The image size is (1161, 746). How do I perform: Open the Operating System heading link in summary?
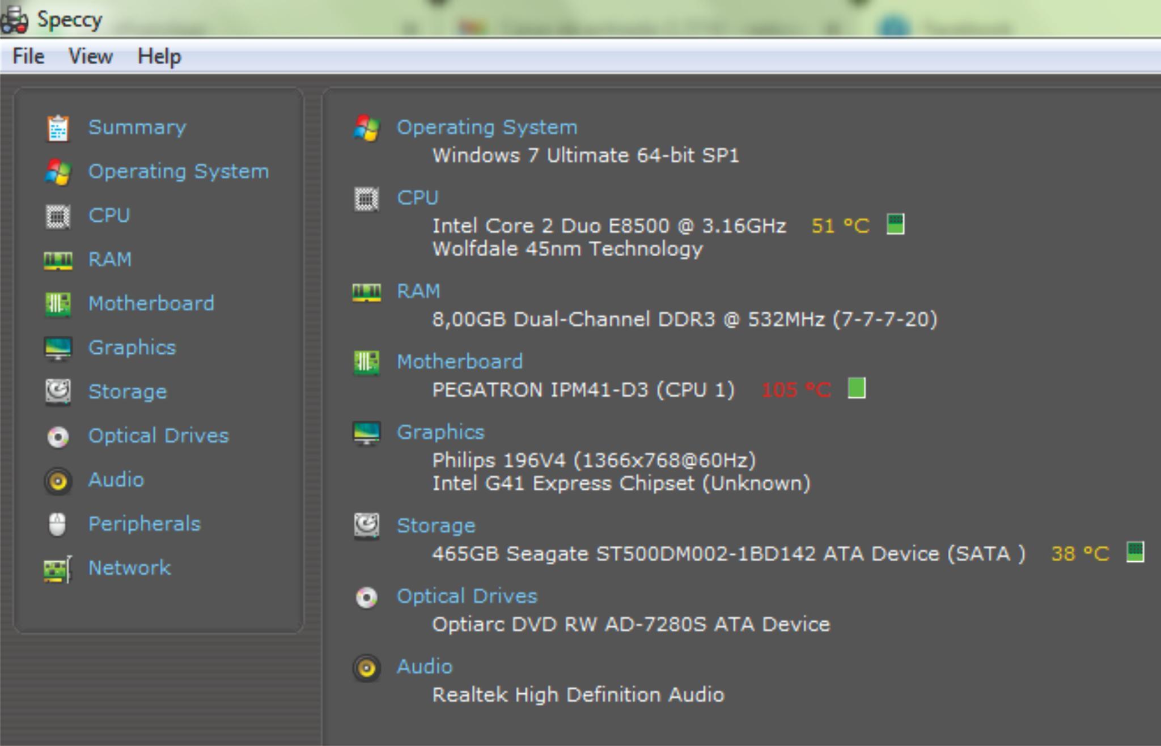point(487,127)
